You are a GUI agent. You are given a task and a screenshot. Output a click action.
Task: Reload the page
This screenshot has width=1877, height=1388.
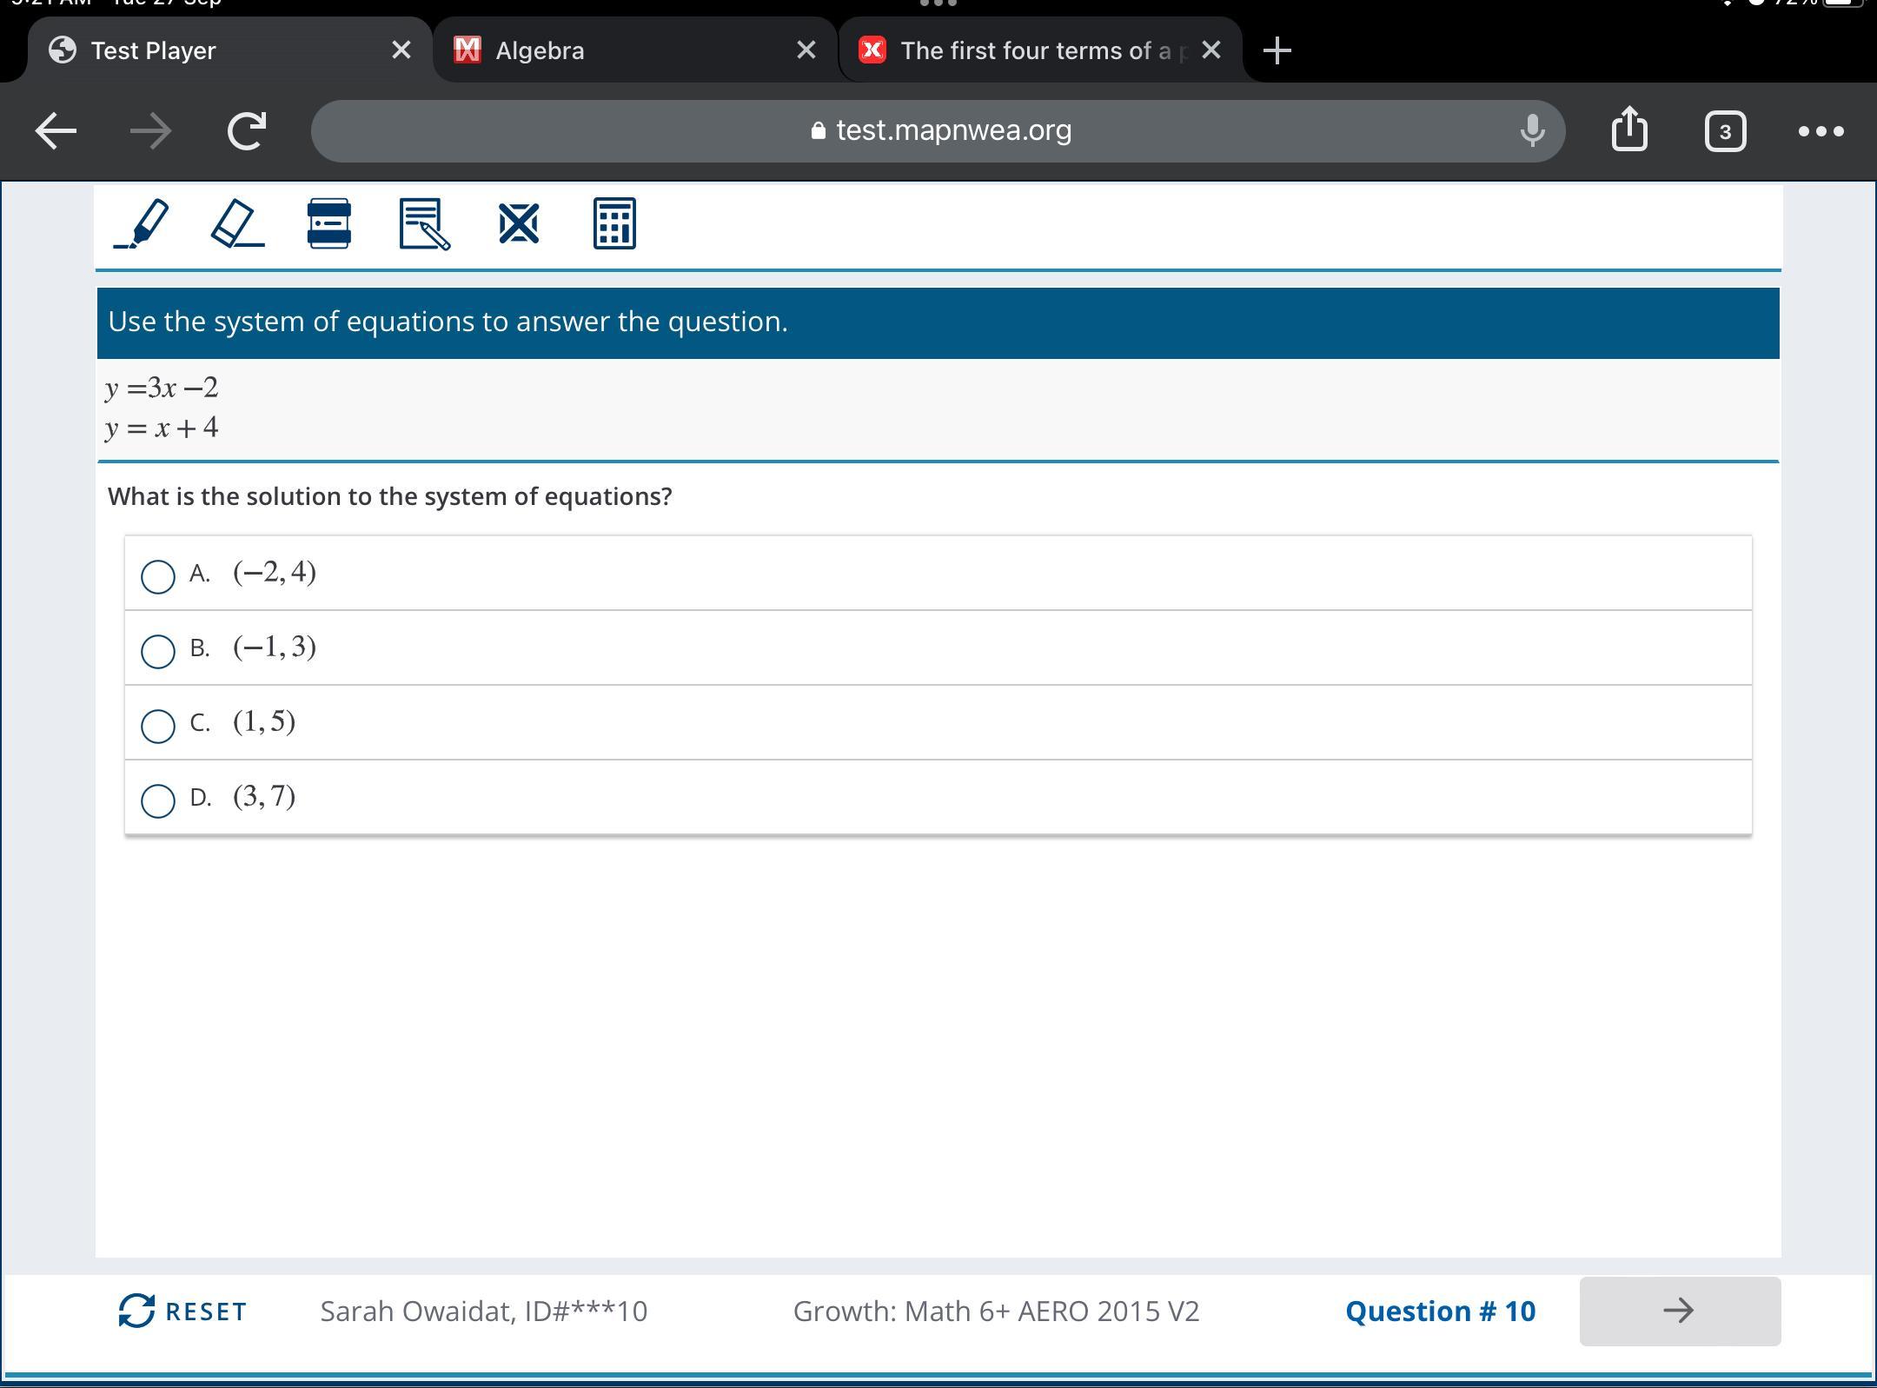(246, 131)
